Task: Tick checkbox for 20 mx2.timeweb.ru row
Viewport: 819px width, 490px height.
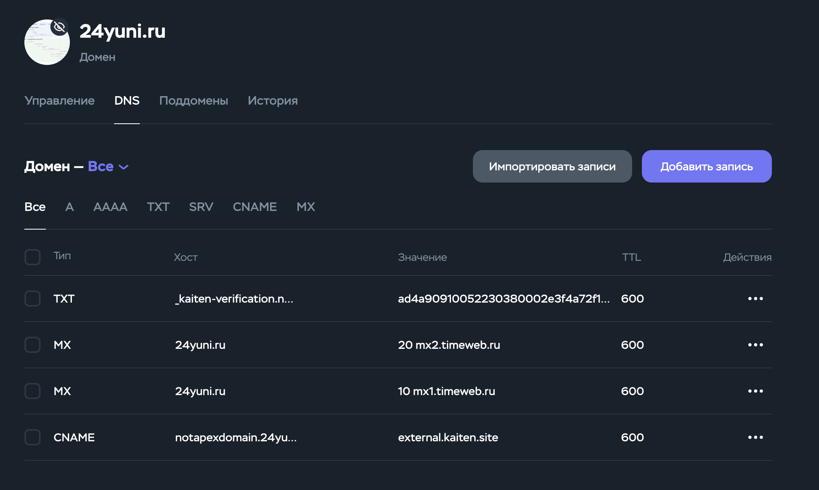Action: click(32, 345)
